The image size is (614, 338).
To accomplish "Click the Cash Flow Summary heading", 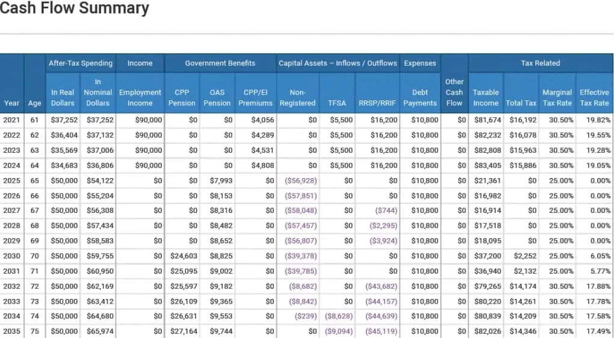I will coord(75,9).
